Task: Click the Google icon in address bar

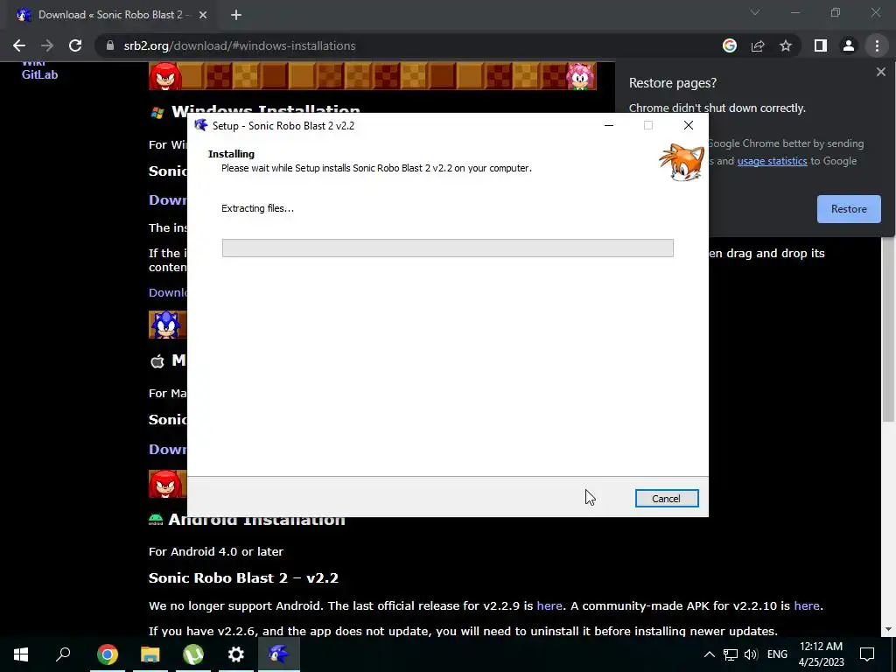Action: (730, 45)
